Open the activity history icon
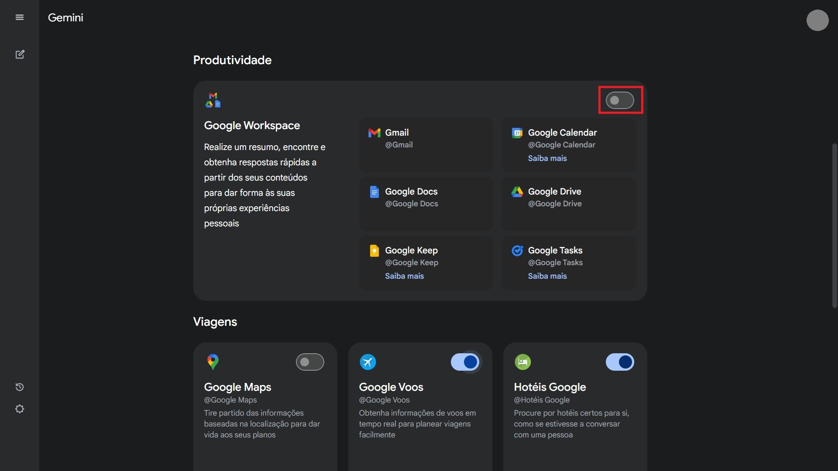This screenshot has width=838, height=471. tap(20, 387)
